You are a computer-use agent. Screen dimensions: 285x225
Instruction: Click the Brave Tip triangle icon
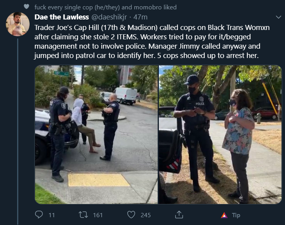click(x=224, y=215)
